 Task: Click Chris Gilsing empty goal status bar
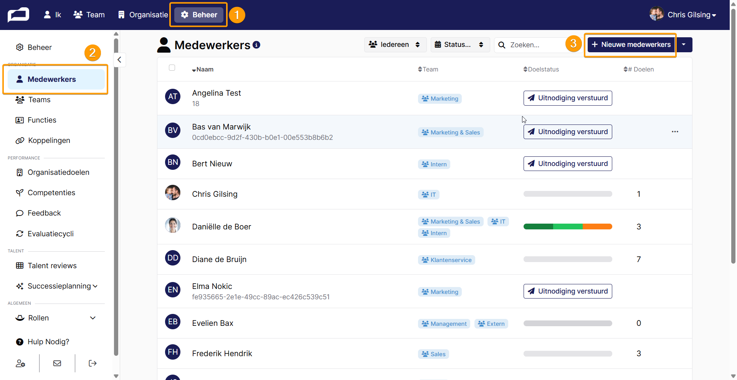pos(568,194)
